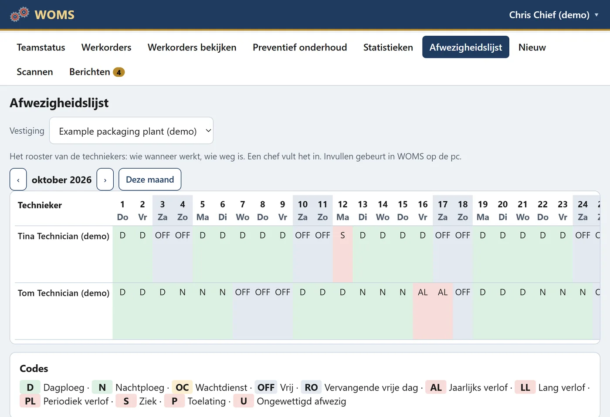Click the Scannen navigation item
This screenshot has height=417, width=610.
[35, 72]
